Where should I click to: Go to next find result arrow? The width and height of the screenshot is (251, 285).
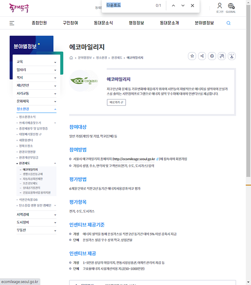point(183,6)
